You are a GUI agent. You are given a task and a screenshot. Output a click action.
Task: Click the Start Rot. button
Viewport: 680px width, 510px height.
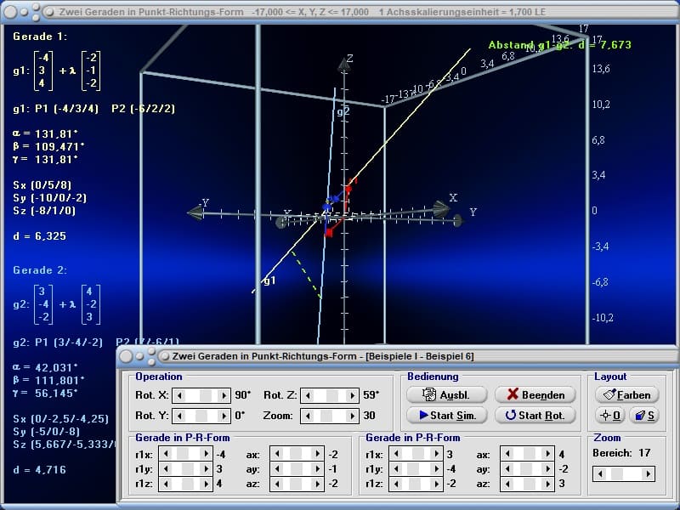tap(535, 415)
